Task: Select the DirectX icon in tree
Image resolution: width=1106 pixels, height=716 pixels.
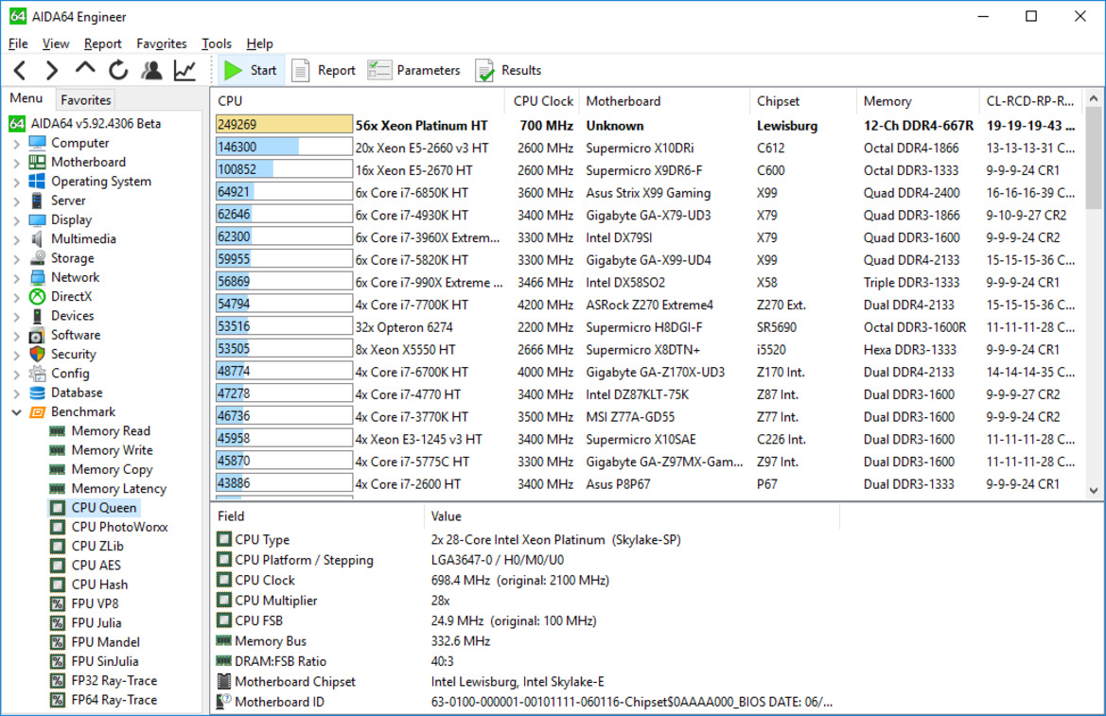Action: (38, 297)
